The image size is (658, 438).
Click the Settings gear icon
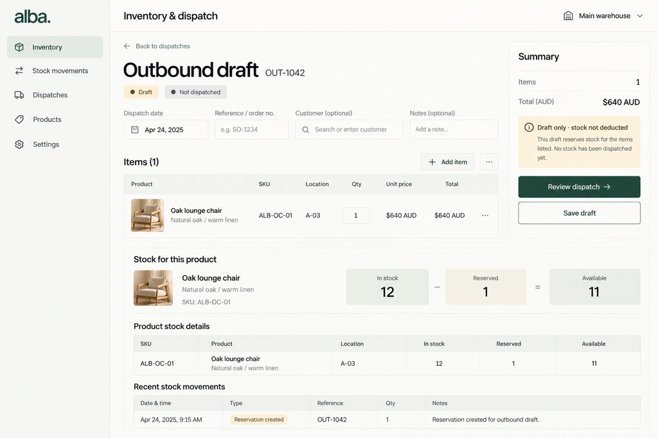coord(19,144)
